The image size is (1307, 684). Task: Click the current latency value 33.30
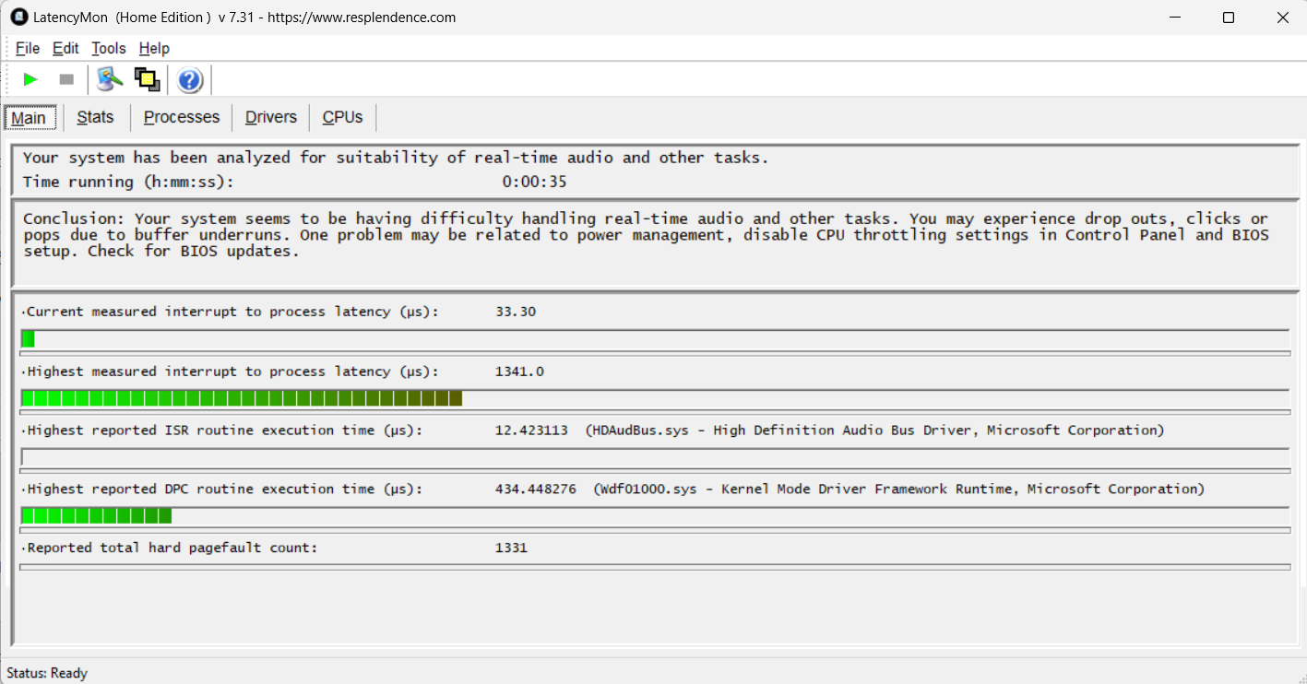pyautogui.click(x=516, y=312)
